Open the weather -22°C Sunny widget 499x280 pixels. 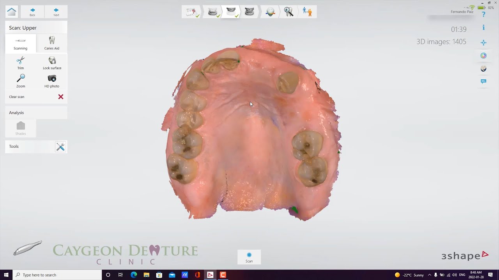pos(409,275)
